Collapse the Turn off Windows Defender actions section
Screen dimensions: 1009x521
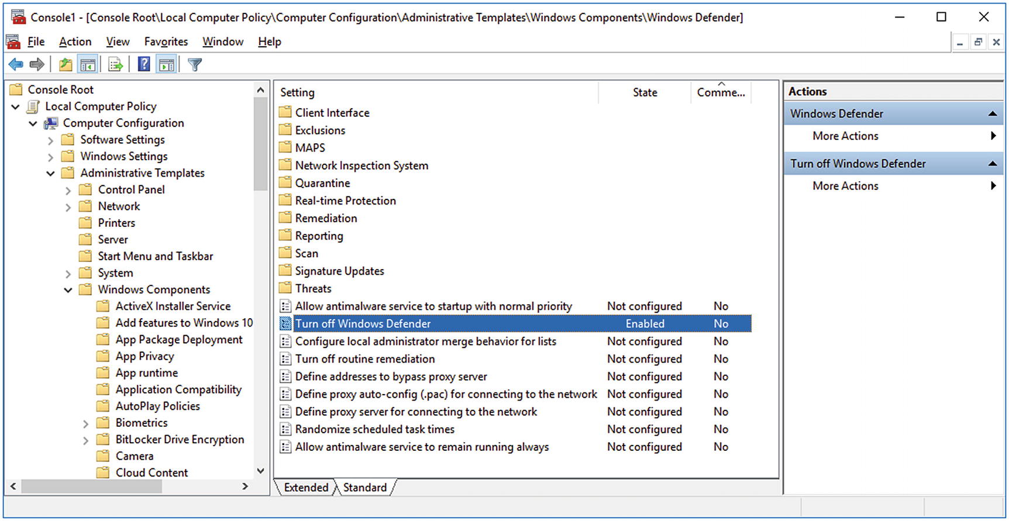(993, 164)
